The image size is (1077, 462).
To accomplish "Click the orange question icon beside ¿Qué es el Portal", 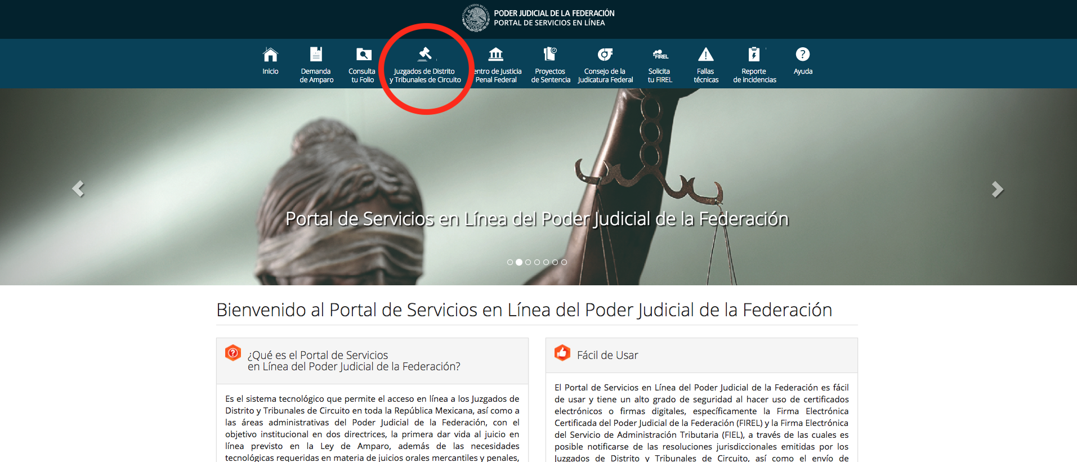I will pyautogui.click(x=233, y=353).
